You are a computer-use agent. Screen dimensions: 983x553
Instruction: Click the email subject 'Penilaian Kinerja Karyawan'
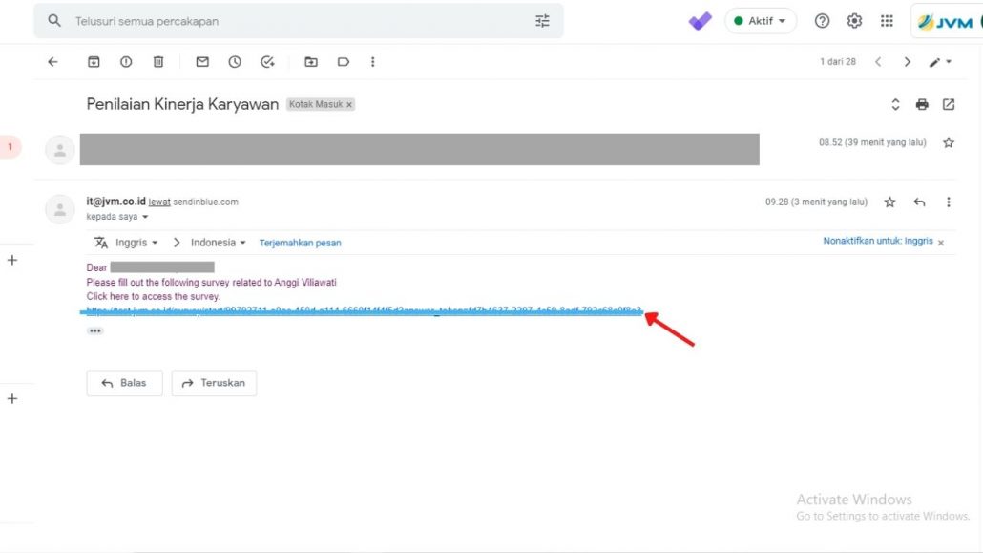point(182,104)
